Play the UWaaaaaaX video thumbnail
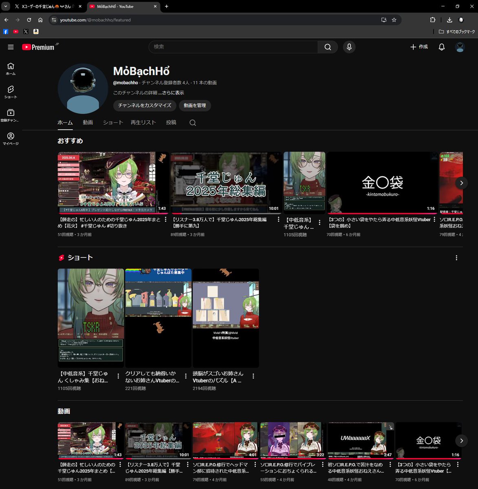The width and height of the screenshot is (478, 489). coord(361,441)
